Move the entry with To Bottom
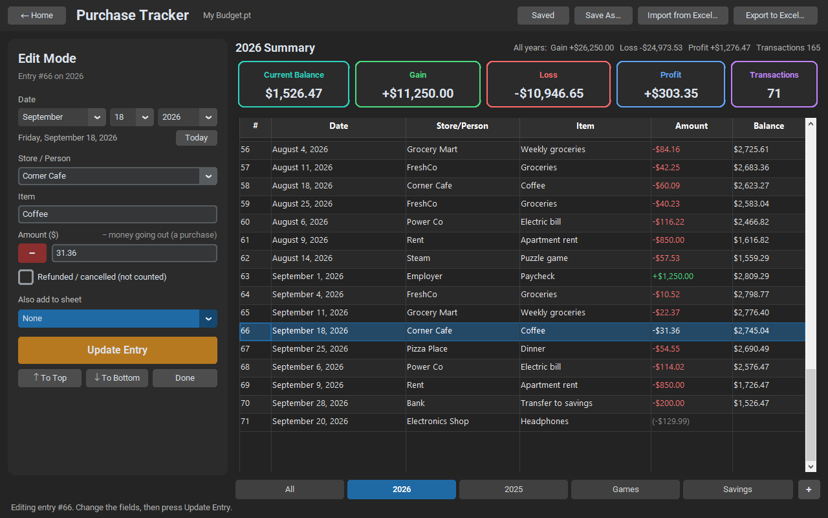This screenshot has height=518, width=828. (x=117, y=378)
